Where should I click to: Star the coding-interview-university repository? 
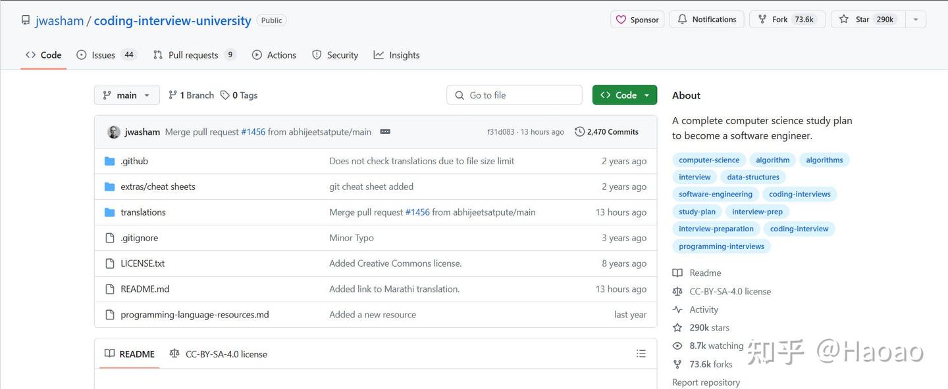coord(868,20)
